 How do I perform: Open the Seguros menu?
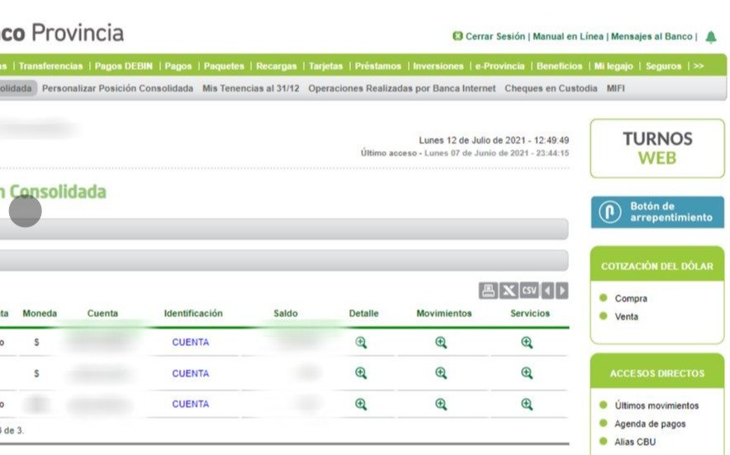[x=663, y=66]
